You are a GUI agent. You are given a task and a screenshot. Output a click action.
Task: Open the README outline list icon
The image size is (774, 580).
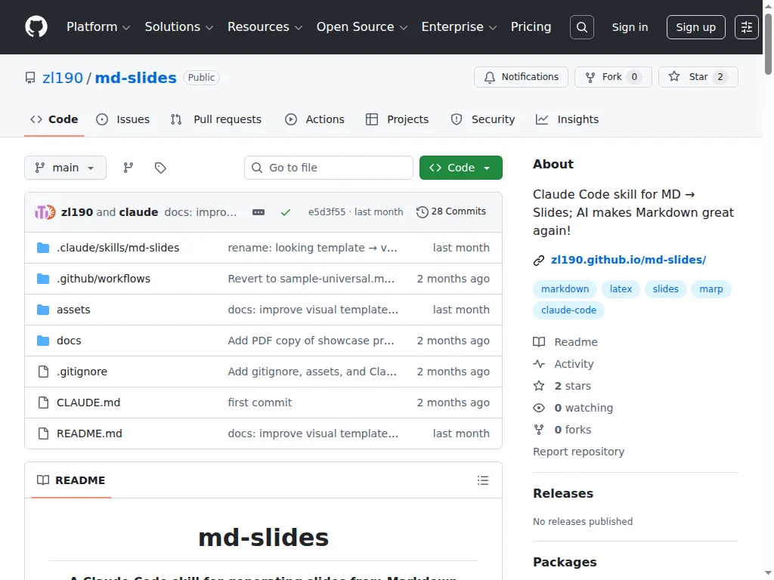[483, 480]
